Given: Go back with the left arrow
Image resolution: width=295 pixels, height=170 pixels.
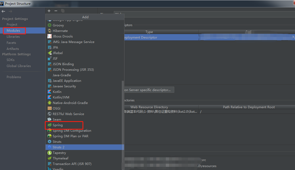Looking at the screenshot, I should [3, 11].
